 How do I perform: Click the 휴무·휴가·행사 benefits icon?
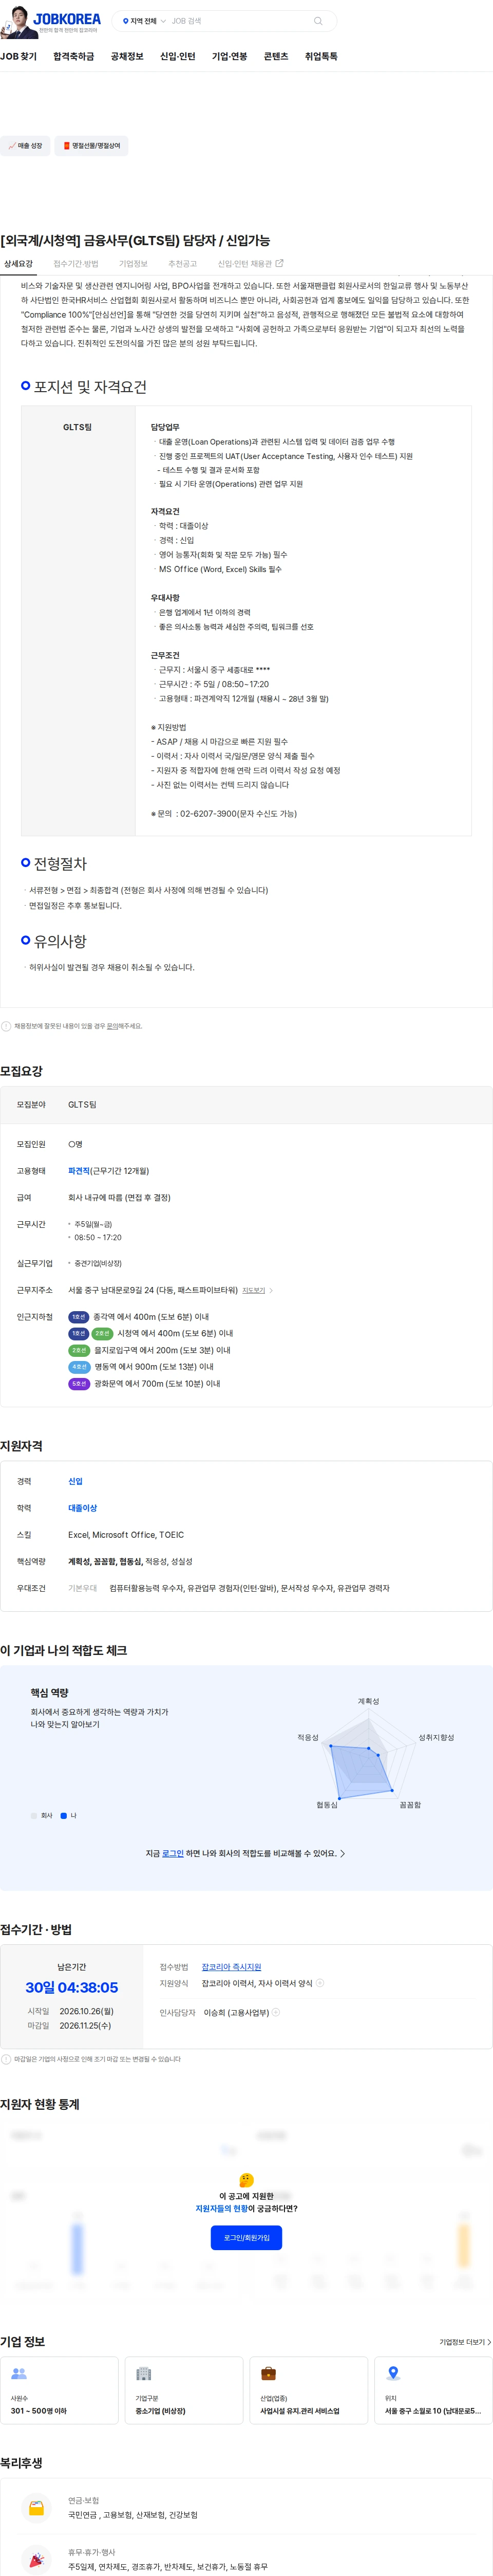point(36,2559)
